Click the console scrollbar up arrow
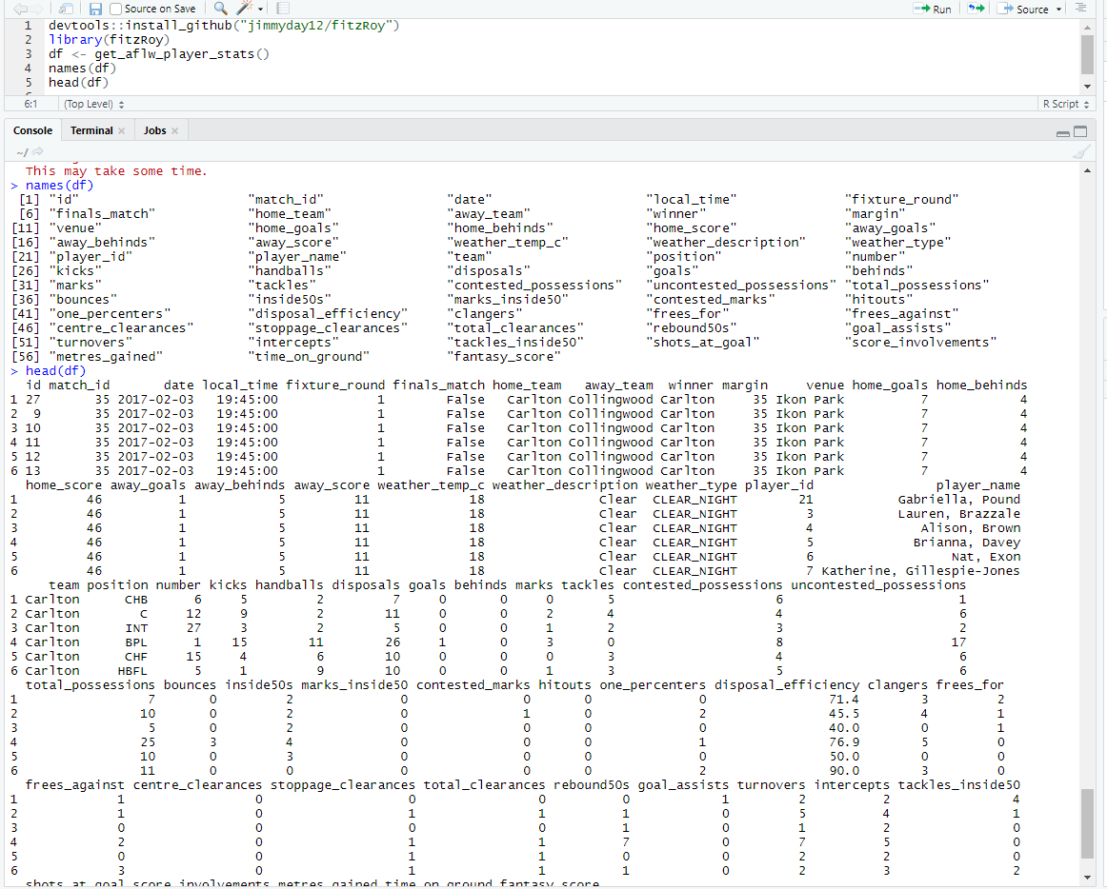Image resolution: width=1107 pixels, height=889 pixels. tap(1087, 170)
